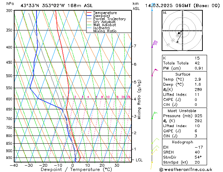Click the EH value -17
The height and width of the screenshot is (172, 223).
[199, 147]
